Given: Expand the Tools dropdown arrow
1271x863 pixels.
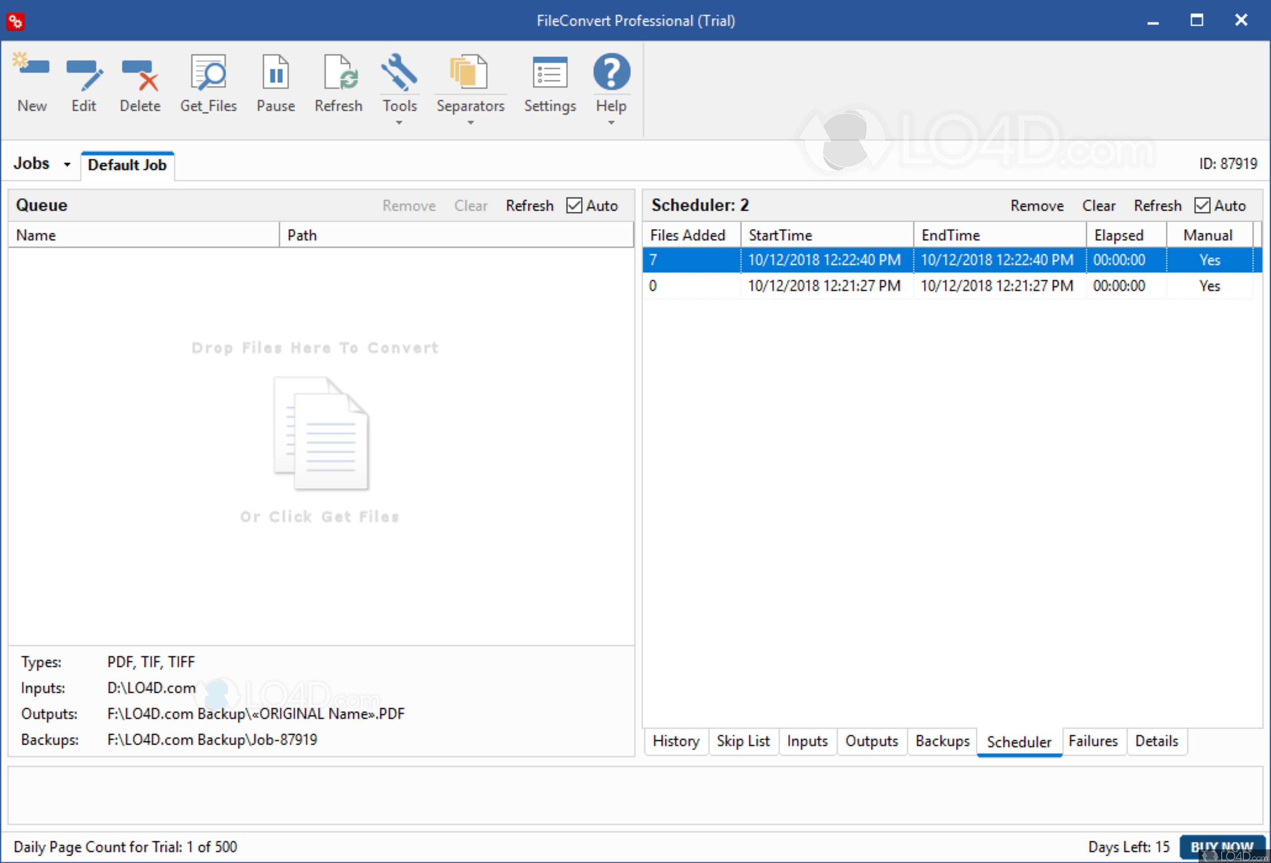Looking at the screenshot, I should coord(399,123).
